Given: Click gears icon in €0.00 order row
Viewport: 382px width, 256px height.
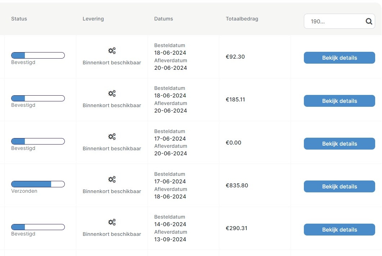Looking at the screenshot, I should [x=112, y=137].
